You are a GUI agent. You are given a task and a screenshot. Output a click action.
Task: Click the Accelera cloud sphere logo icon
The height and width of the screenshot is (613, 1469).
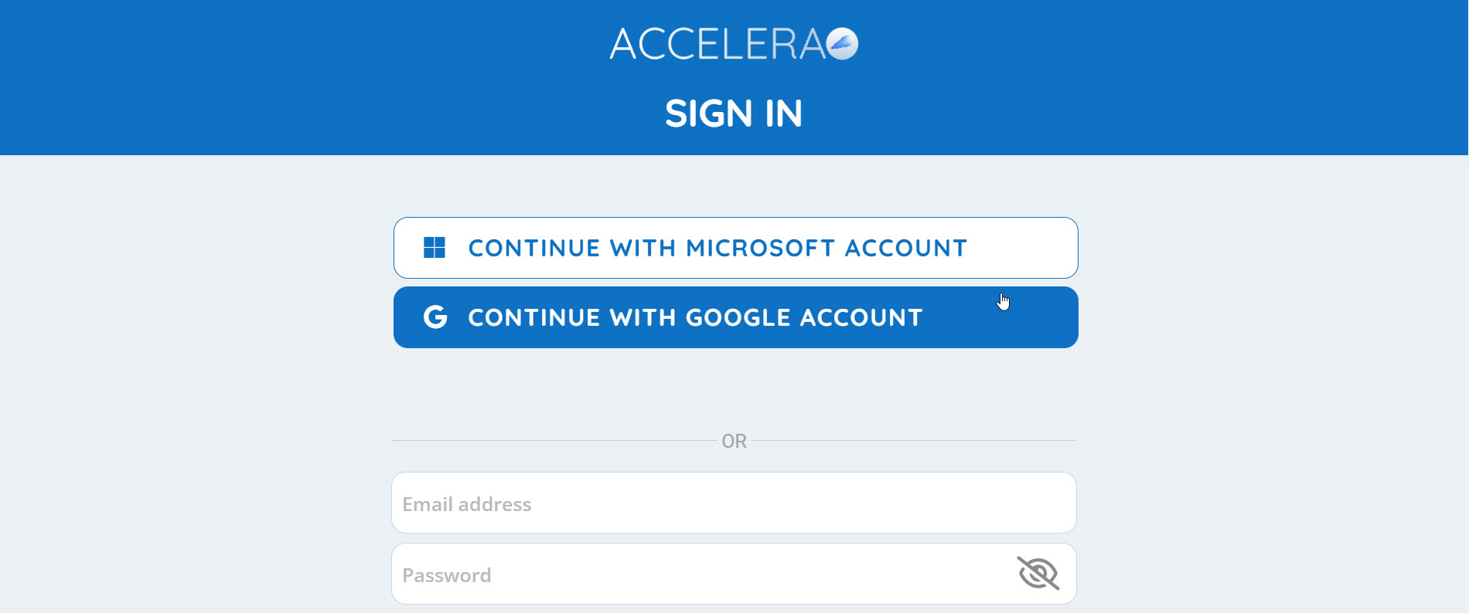point(842,43)
